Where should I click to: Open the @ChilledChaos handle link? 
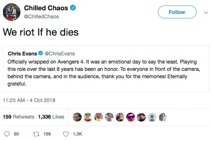(41, 17)
